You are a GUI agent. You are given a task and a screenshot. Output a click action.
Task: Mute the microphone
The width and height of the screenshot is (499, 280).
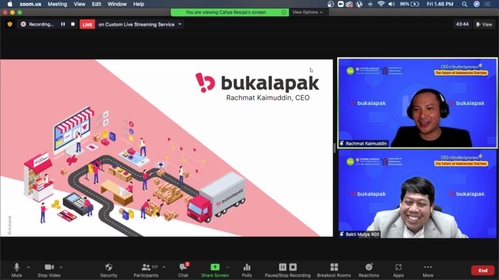tap(17, 267)
